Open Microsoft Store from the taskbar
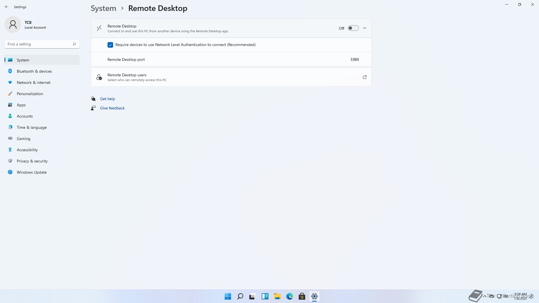This screenshot has width=539, height=303. click(302, 296)
